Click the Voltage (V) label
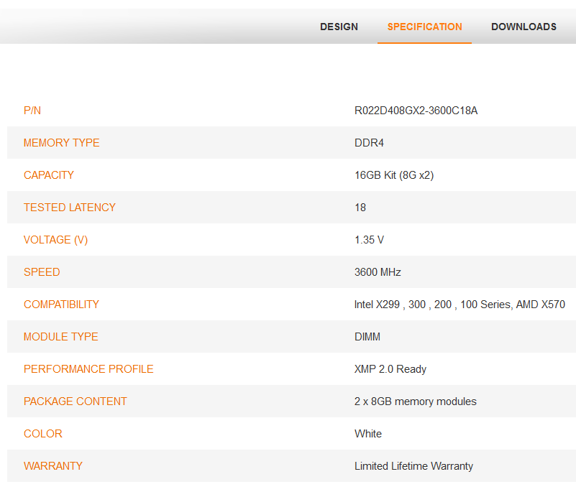Image resolution: width=576 pixels, height=492 pixels. [55, 240]
